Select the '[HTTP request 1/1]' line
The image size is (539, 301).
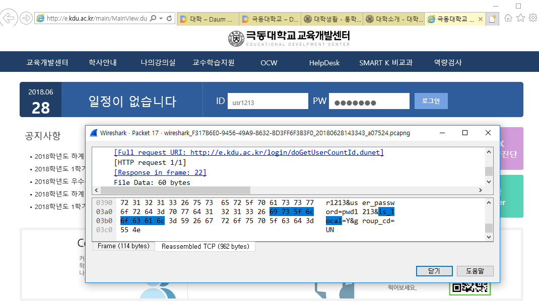tap(150, 162)
